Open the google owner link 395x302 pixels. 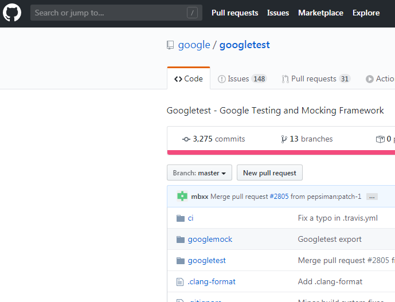pos(194,45)
